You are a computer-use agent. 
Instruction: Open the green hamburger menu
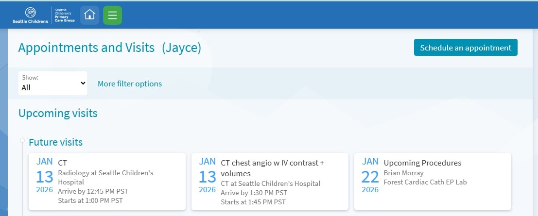[112, 15]
